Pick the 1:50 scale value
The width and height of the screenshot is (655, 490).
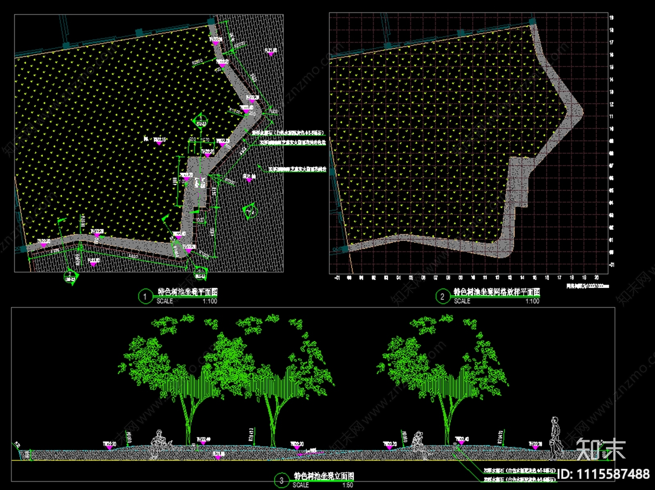point(348,485)
